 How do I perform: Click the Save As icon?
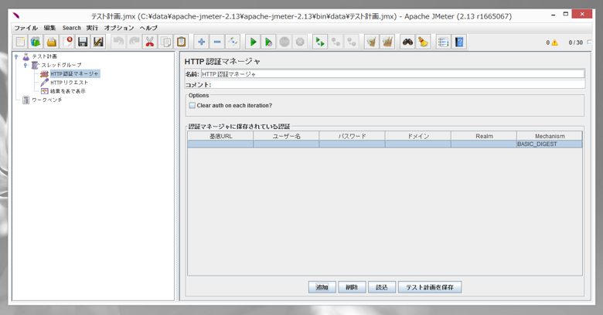click(98, 42)
